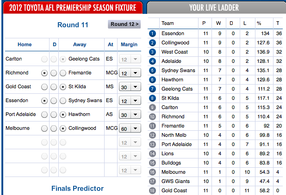Screen dimensions: 286x195
Task: Open margin dropdown for Richmond vs Fremantle
Action: pyautogui.click(x=130, y=73)
